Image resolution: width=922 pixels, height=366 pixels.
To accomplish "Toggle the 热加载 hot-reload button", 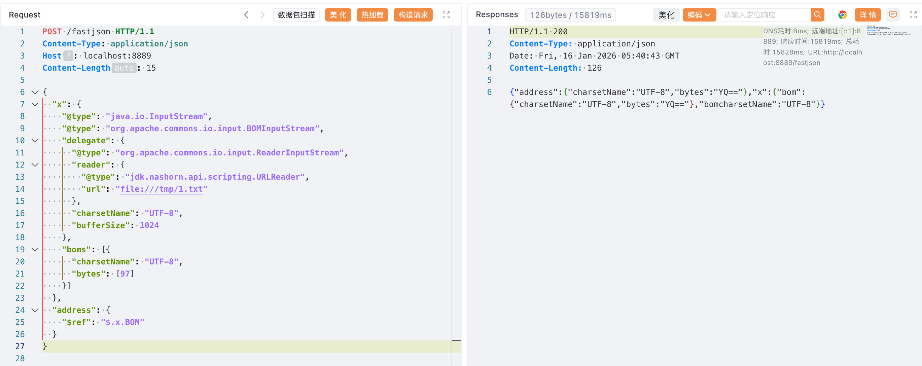I will click(x=372, y=15).
